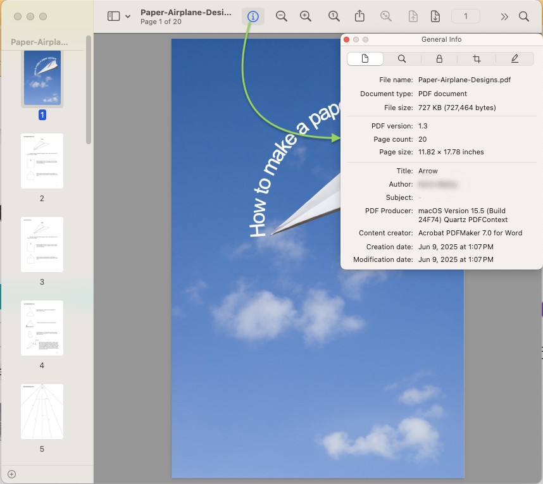The width and height of the screenshot is (543, 484).
Task: Click the Creation date value
Action: (x=456, y=247)
